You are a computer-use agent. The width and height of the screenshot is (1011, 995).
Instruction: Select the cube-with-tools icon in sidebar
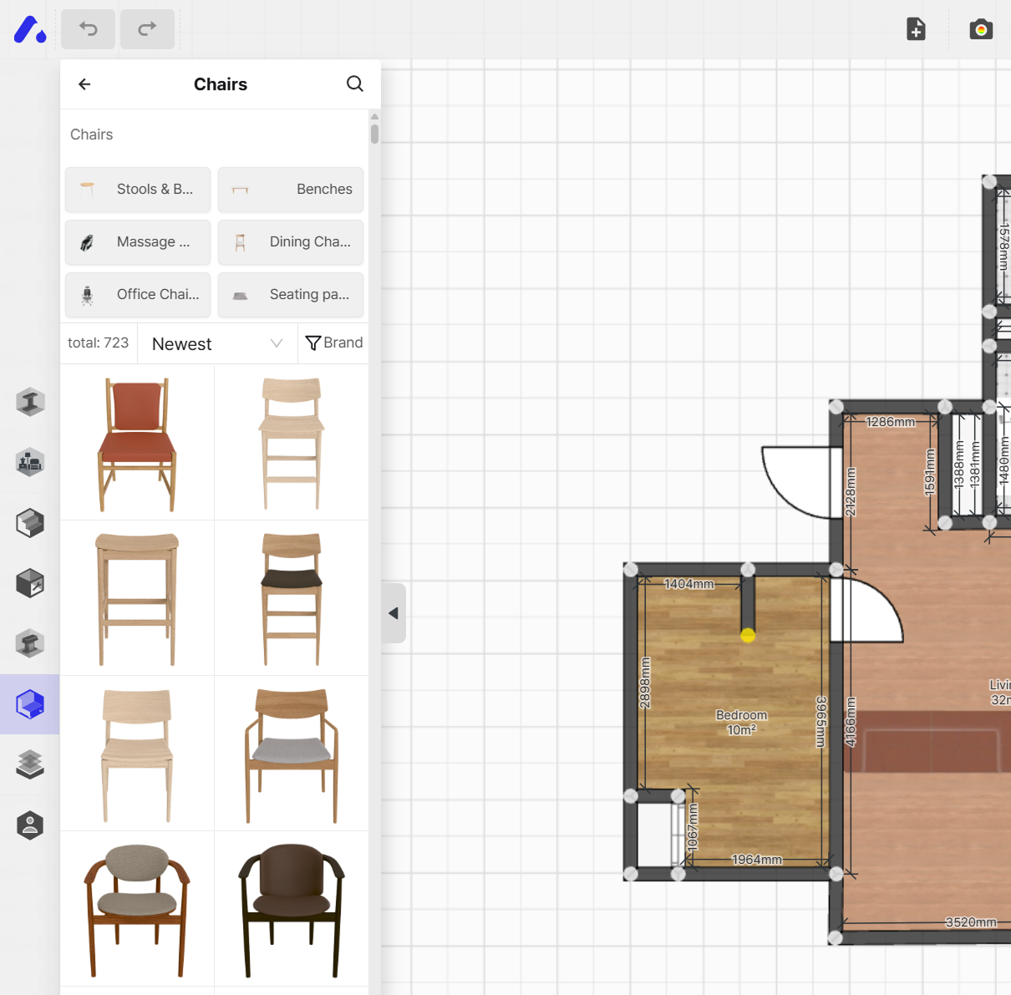tap(29, 582)
